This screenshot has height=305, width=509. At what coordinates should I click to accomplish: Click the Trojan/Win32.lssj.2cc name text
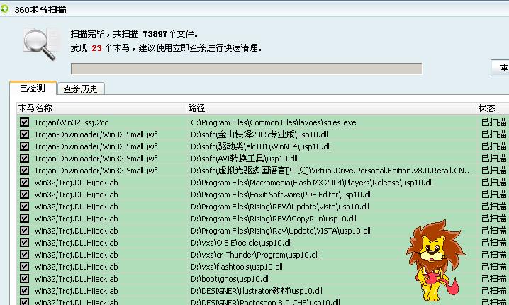point(71,122)
